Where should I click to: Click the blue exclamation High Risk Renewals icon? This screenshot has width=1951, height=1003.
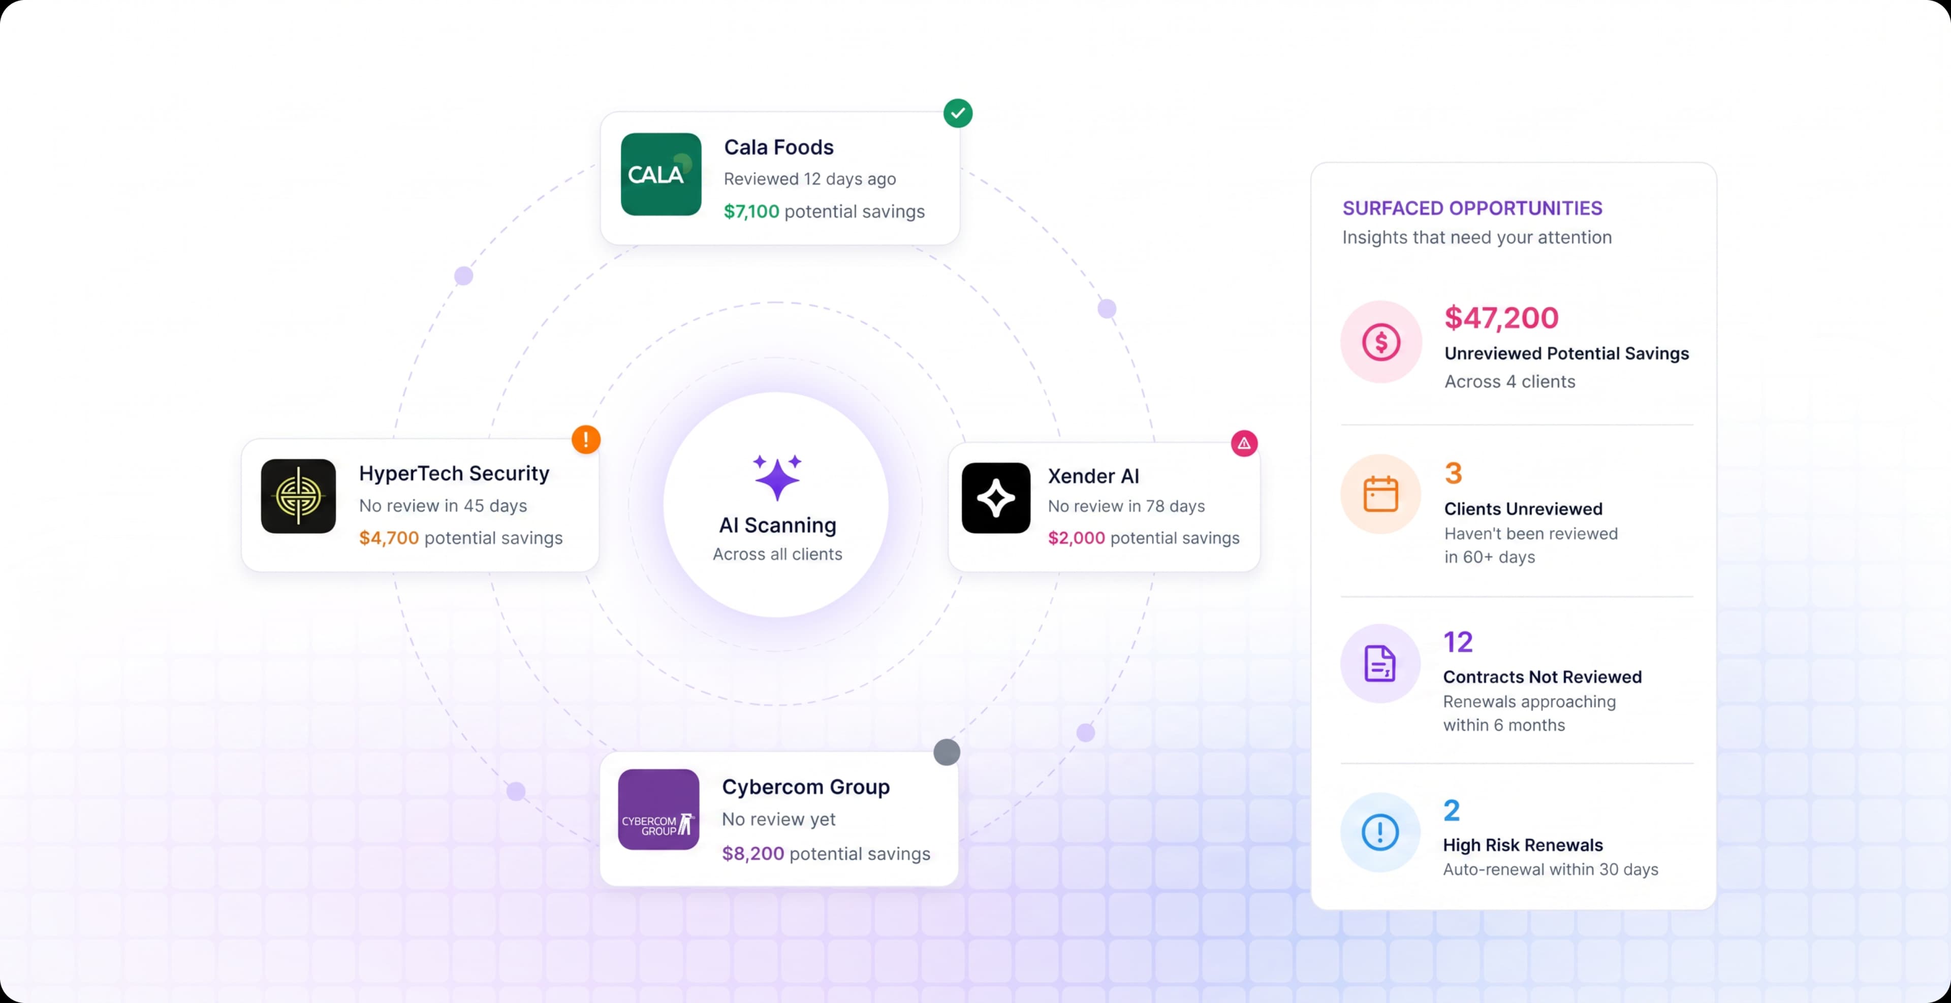click(x=1380, y=832)
